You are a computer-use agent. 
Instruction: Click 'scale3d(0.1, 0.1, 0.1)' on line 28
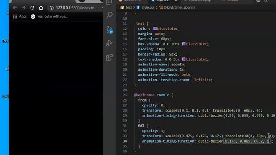188,110
